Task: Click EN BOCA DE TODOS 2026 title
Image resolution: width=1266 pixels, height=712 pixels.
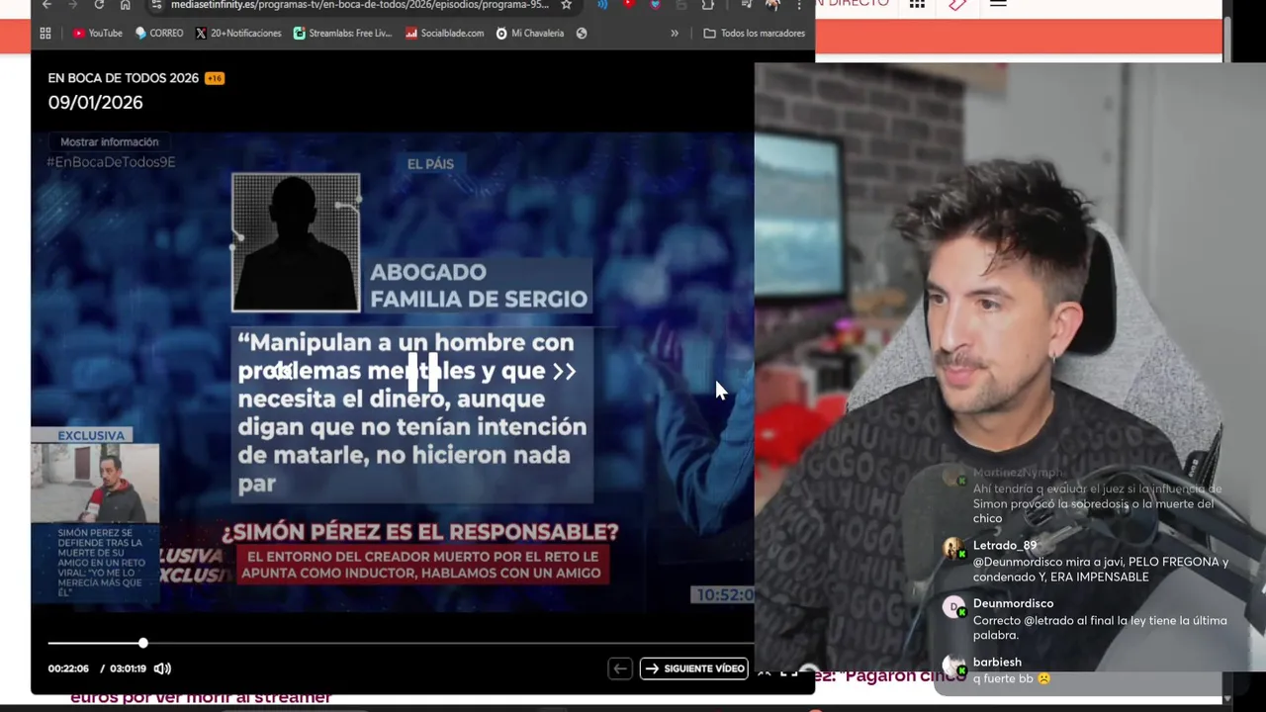Action: point(124,78)
